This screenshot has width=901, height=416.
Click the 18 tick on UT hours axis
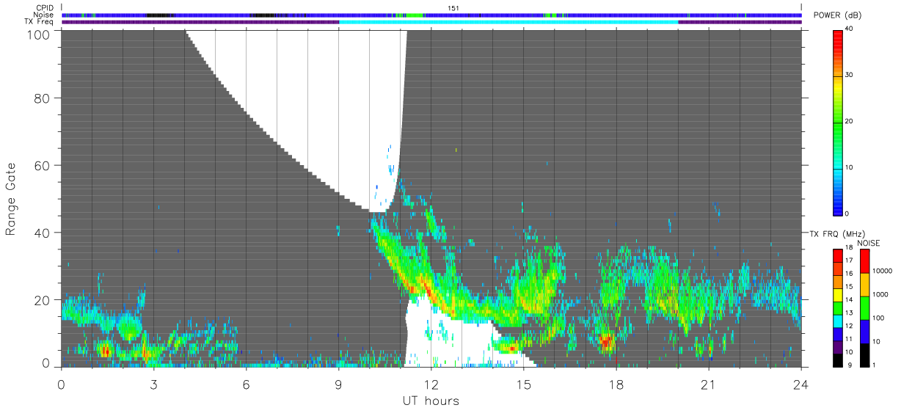pos(616,384)
